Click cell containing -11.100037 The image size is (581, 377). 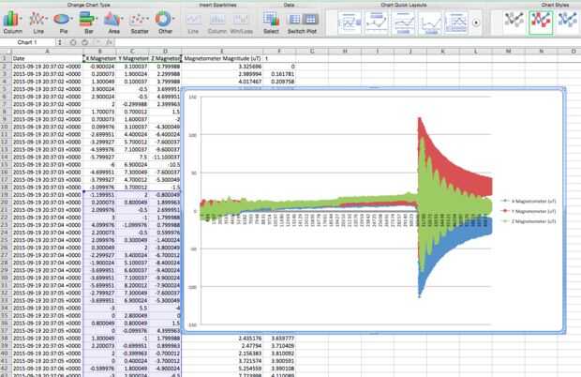click(x=165, y=157)
